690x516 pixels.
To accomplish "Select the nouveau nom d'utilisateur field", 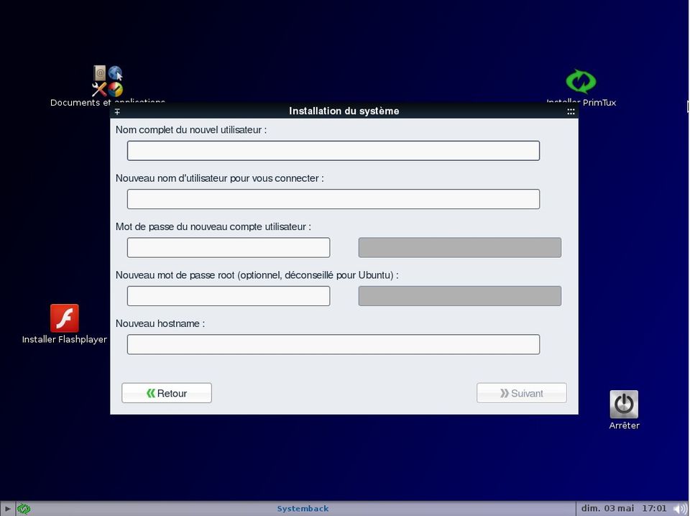I will pos(333,199).
